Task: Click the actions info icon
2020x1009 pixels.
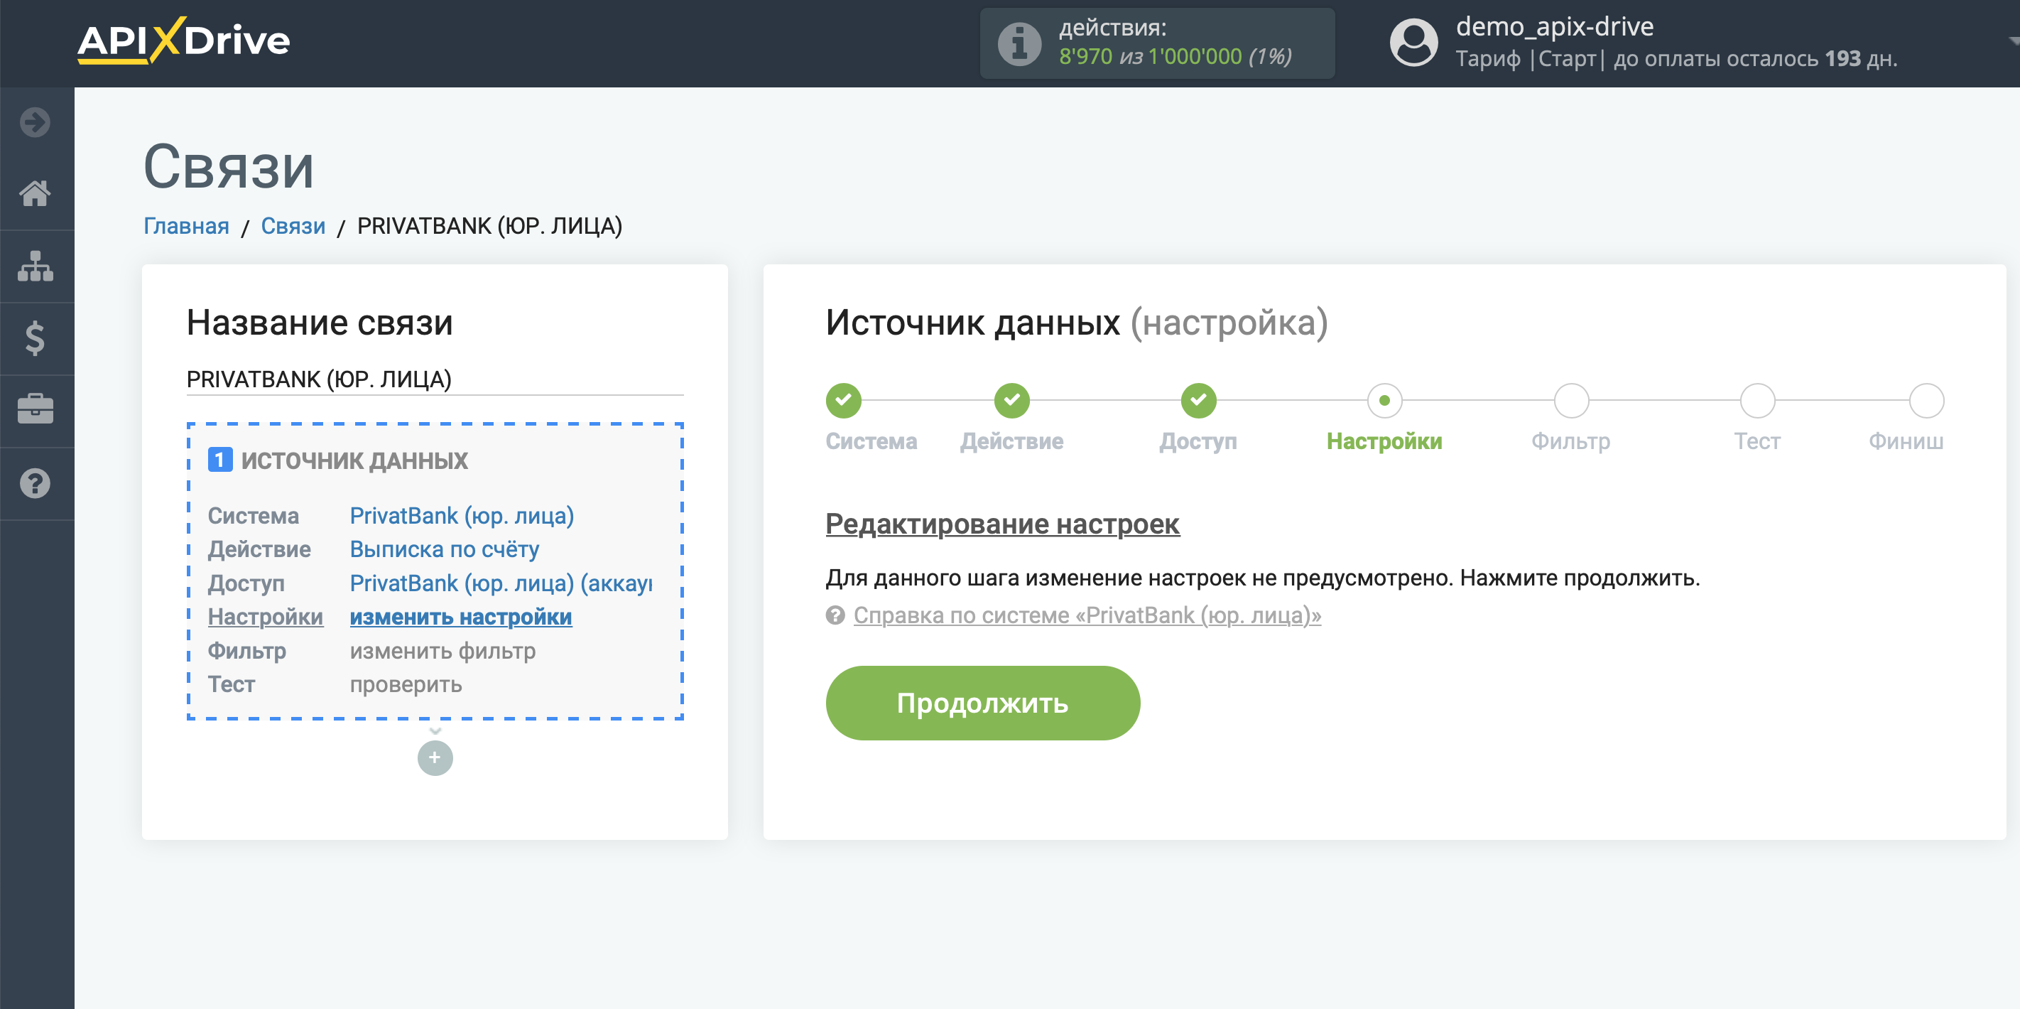Action: pos(1019,43)
